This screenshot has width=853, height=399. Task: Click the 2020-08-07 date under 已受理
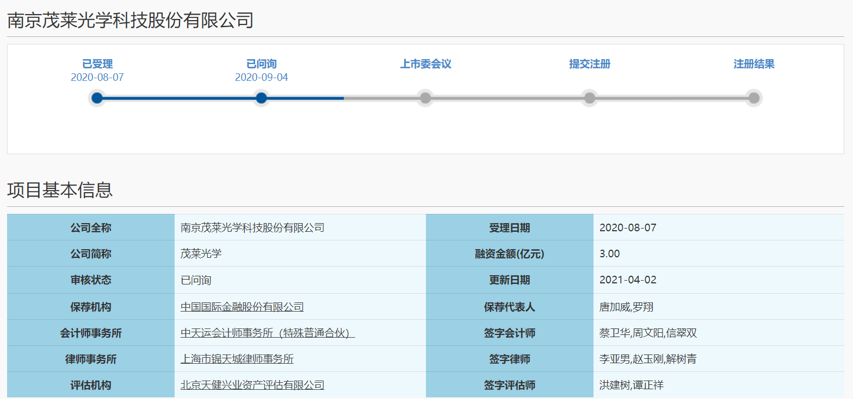tap(97, 78)
